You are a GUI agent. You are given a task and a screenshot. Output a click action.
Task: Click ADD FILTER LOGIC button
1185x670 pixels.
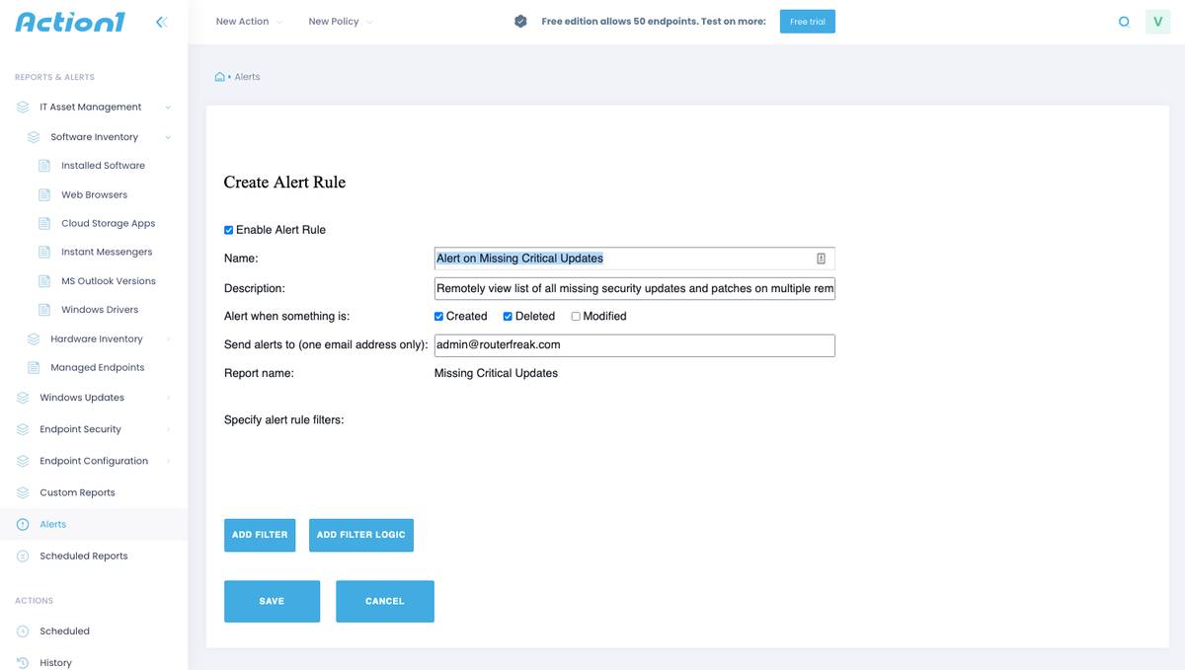pos(361,535)
